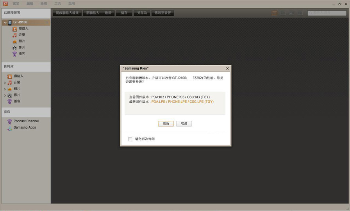This screenshot has width=350, height=211.
Task: Focus the contact search field
Action: (x=327, y=13)
